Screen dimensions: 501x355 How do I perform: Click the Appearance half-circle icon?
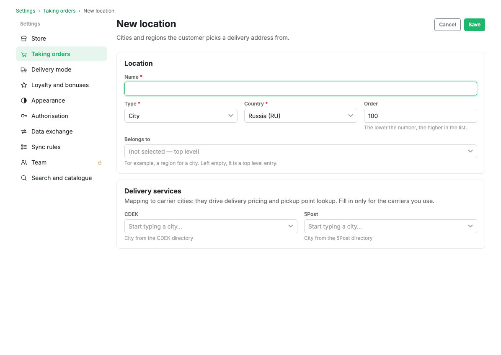tap(24, 100)
